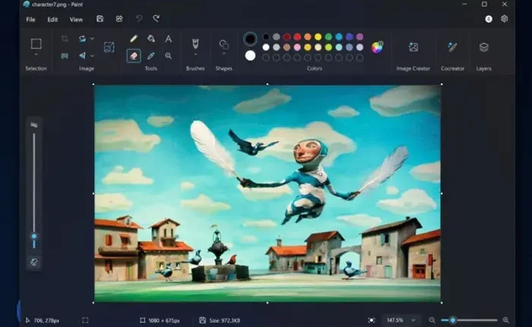This screenshot has width=532, height=327.
Task: Pick the Color picker eyedropper tool
Action: 151,56
